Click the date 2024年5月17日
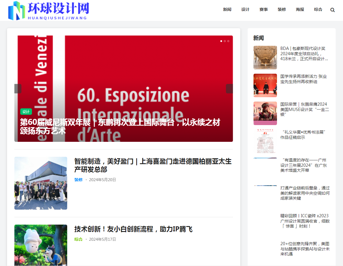 [102, 239]
